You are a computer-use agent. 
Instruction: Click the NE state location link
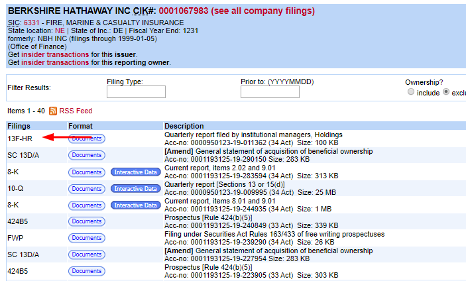pyautogui.click(x=60, y=31)
